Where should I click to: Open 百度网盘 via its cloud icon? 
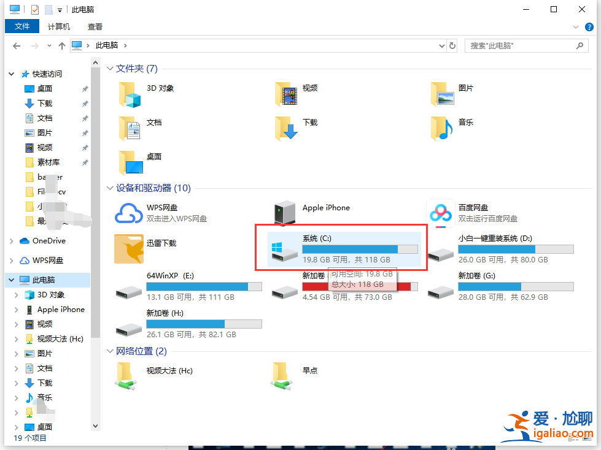[x=441, y=214]
